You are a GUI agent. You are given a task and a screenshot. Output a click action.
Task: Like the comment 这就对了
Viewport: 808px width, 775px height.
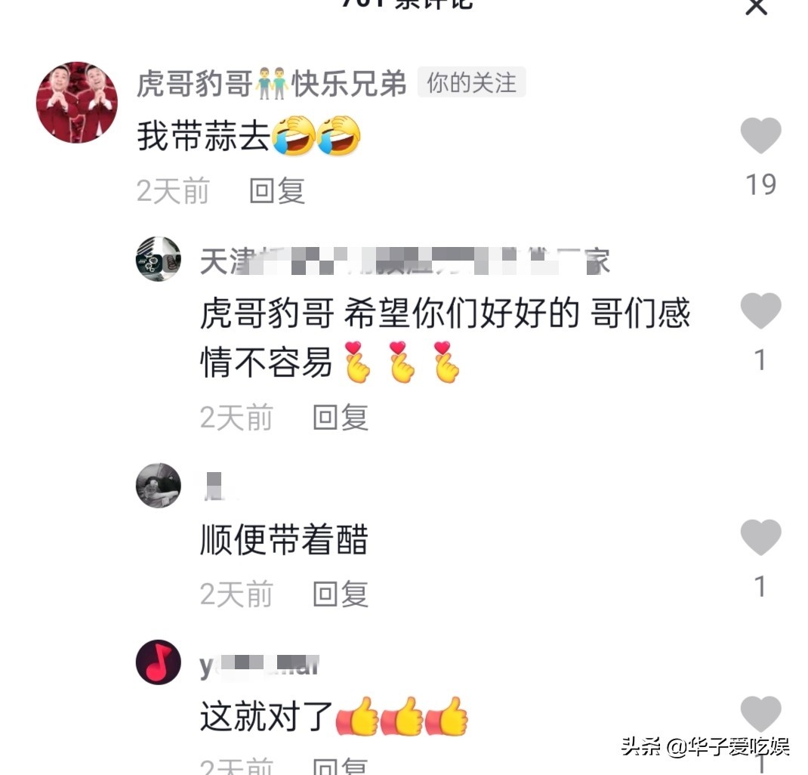point(760,714)
